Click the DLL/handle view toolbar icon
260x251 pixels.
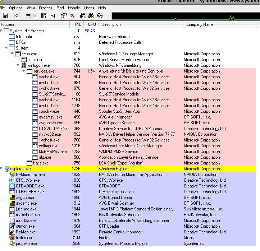tap(53, 16)
